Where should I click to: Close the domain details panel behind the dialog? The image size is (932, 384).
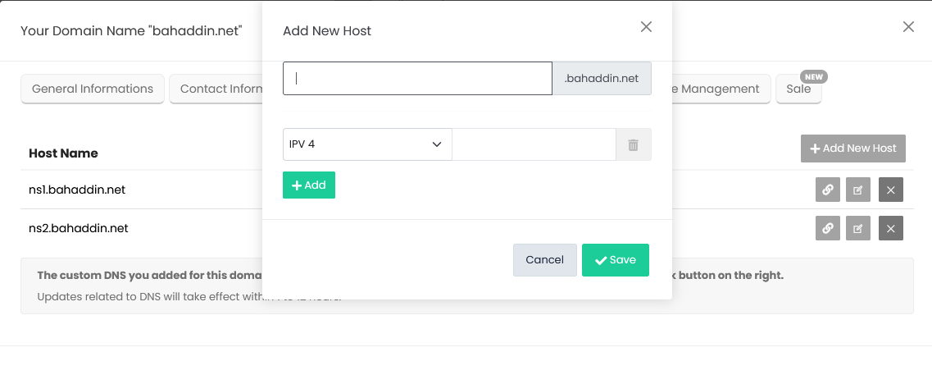coord(908,27)
